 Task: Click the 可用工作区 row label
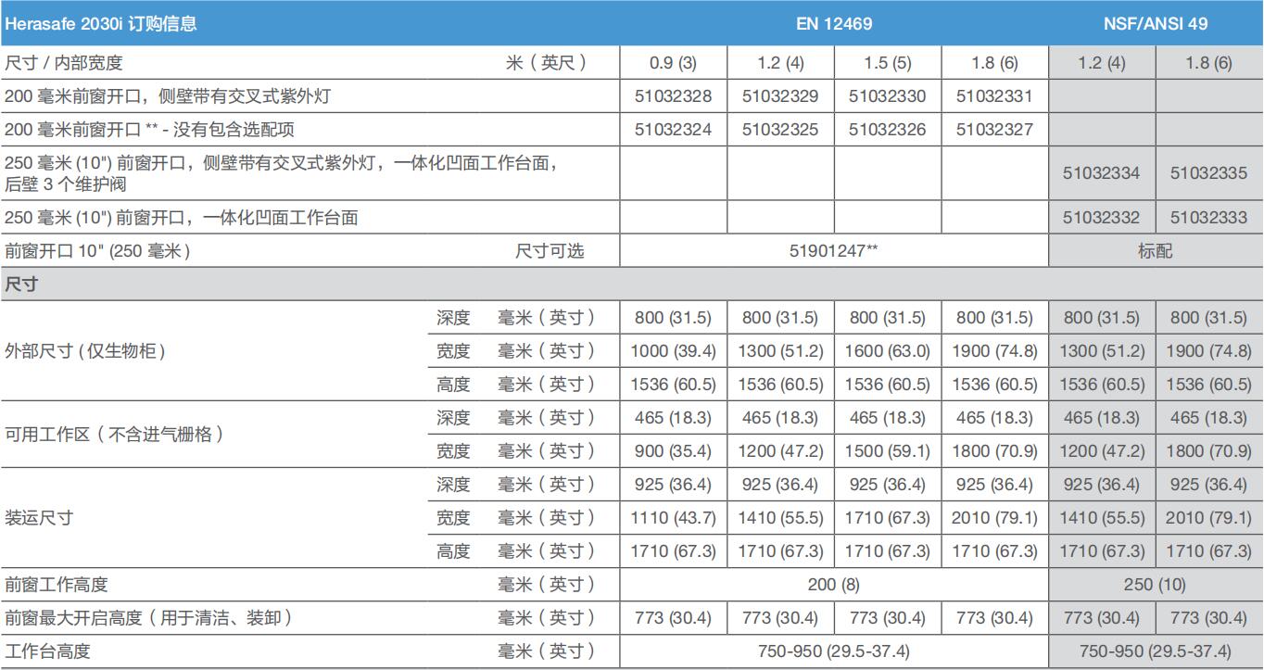(x=113, y=434)
